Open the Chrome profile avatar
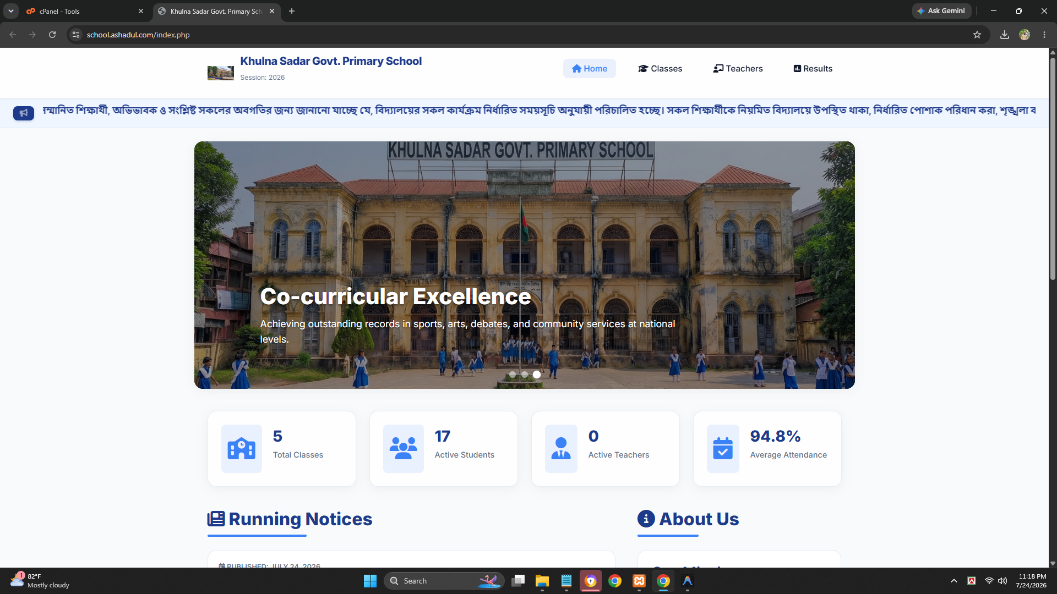1057x594 pixels. tap(1025, 35)
